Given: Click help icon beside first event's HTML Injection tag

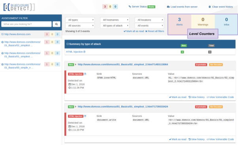Looking at the screenshot, I should pyautogui.click(x=85, y=74).
